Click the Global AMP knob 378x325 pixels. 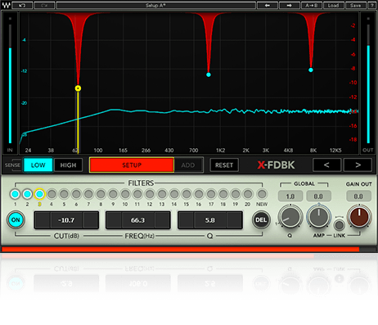pos(318,217)
